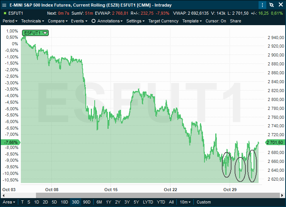Select the 10D time range
Viewport: 286px width, 207px height.
64,202
